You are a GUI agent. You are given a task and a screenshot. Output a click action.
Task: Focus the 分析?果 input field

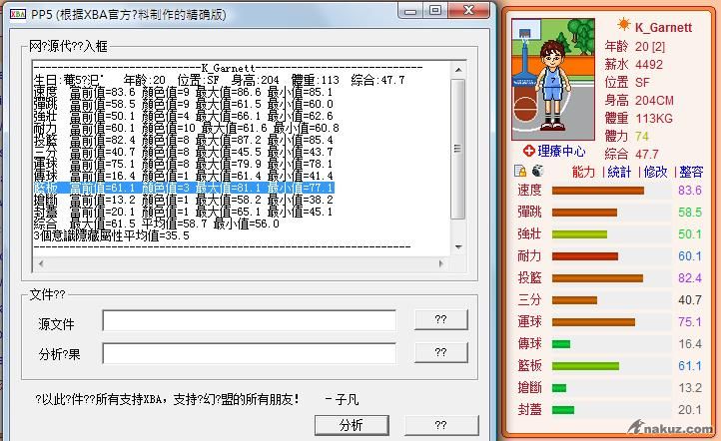250,353
